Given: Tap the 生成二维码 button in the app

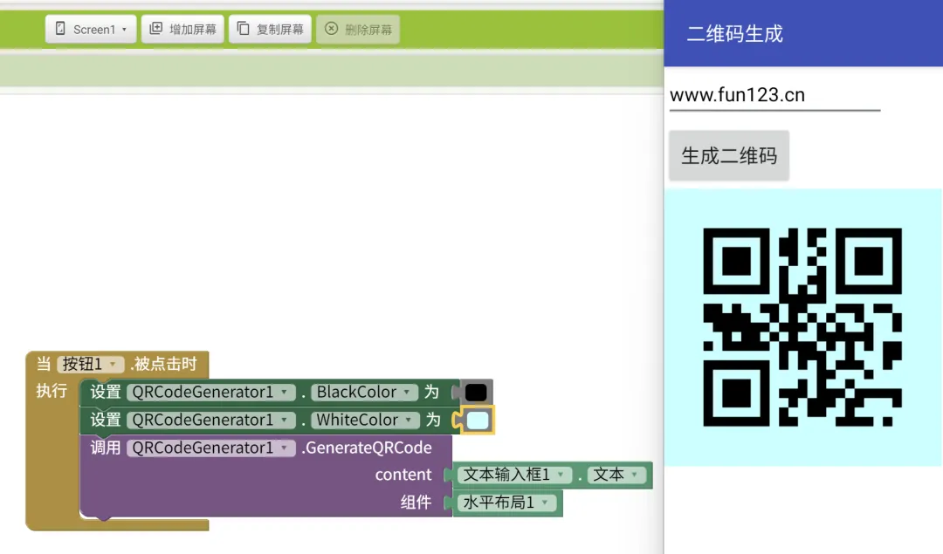Looking at the screenshot, I should click(729, 155).
